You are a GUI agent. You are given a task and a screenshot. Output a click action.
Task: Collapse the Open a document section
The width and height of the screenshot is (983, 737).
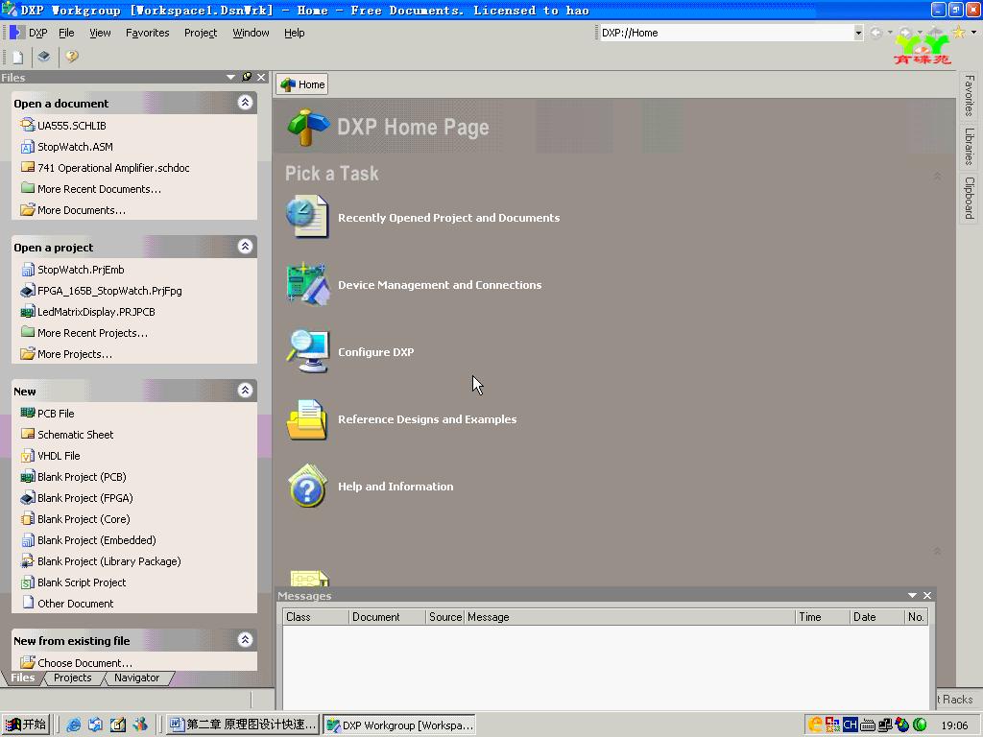click(x=245, y=102)
